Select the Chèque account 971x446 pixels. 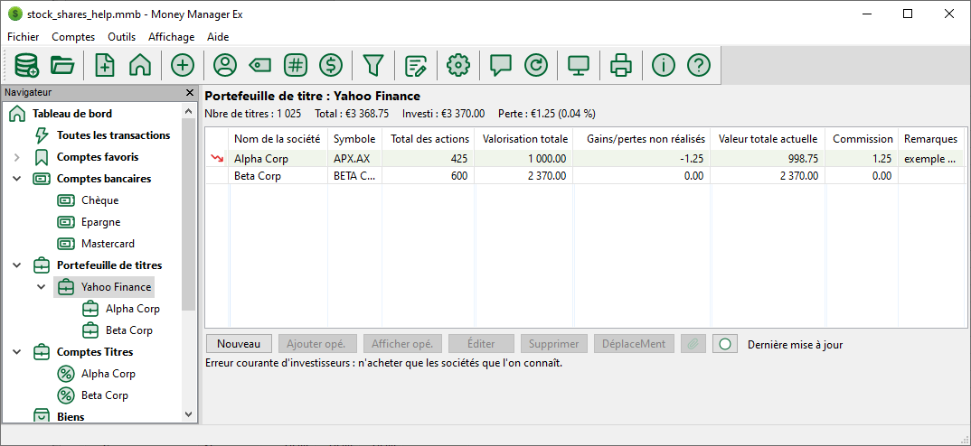tap(99, 200)
